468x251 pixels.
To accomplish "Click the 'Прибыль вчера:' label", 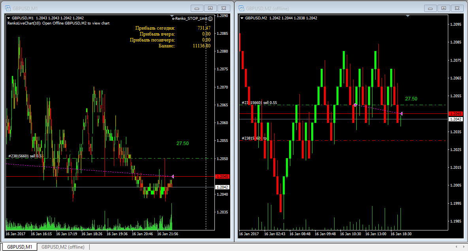I will tap(157, 34).
